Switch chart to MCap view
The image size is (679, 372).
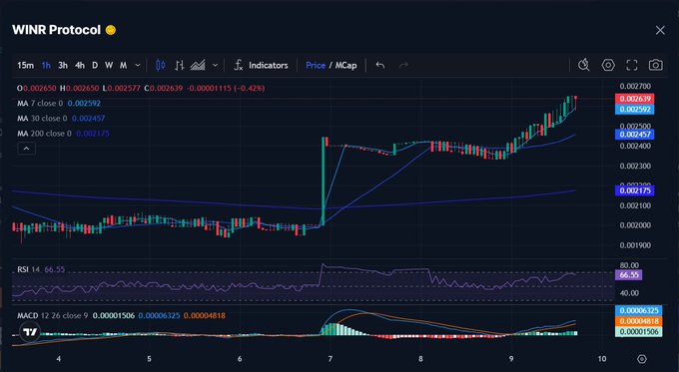point(346,65)
